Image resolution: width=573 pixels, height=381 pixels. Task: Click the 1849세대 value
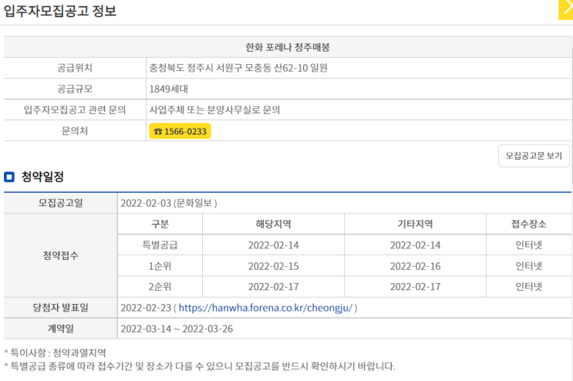point(168,89)
